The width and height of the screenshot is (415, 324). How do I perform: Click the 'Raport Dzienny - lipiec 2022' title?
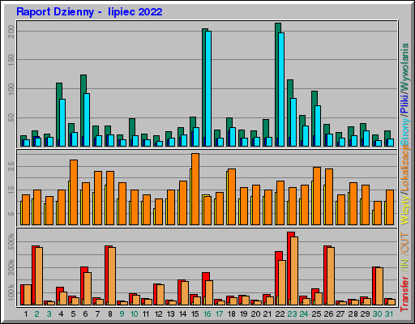click(x=89, y=12)
